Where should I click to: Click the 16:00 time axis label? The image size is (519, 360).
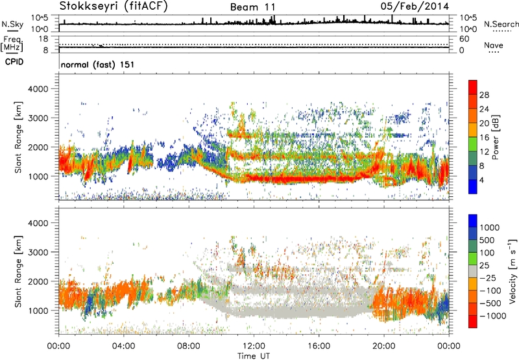click(319, 346)
